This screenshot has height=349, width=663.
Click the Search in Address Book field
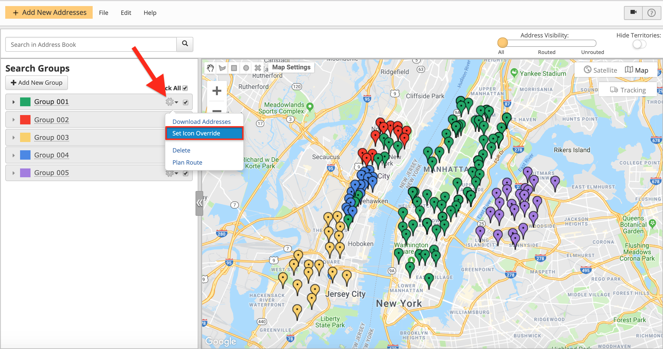pos(91,45)
